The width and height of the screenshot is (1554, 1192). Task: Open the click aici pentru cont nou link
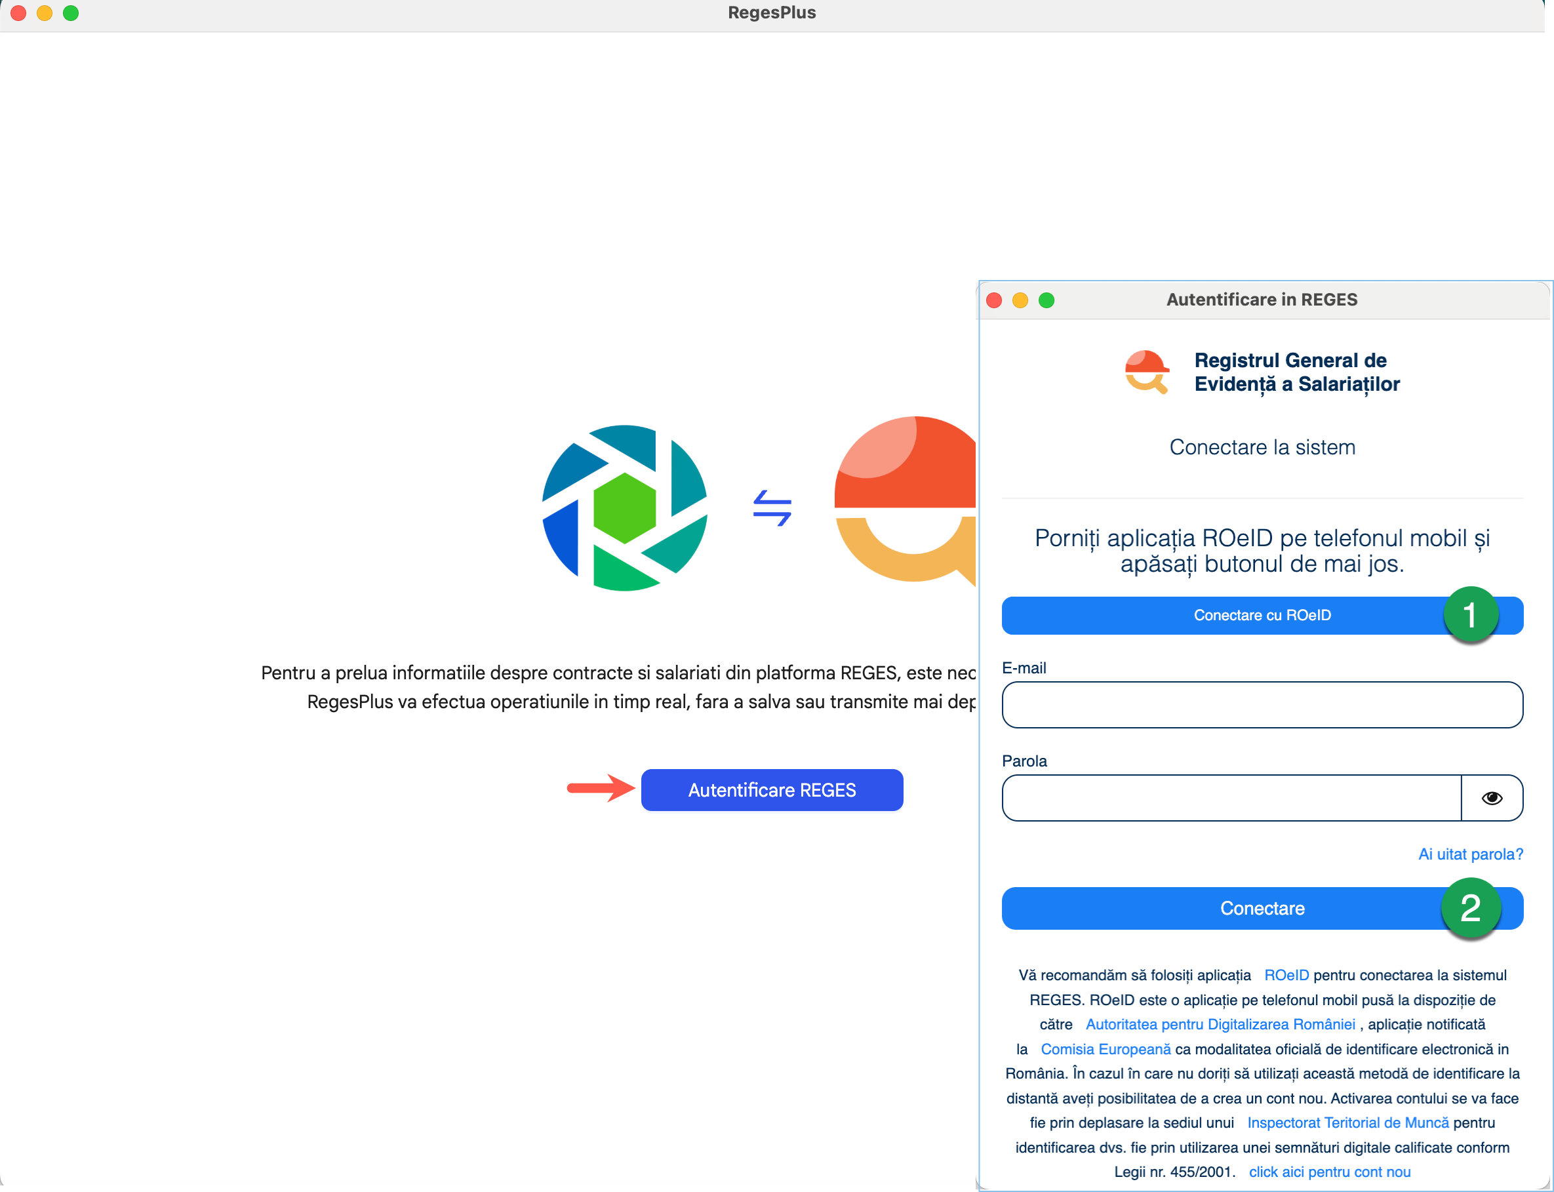[1330, 1172]
